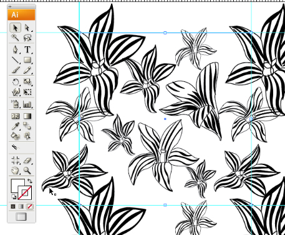Activate the Magic Wand tool

click(15, 38)
